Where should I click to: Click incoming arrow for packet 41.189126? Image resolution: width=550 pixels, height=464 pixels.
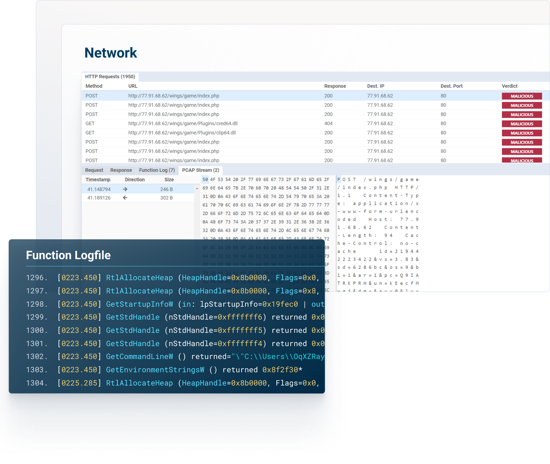coord(125,197)
